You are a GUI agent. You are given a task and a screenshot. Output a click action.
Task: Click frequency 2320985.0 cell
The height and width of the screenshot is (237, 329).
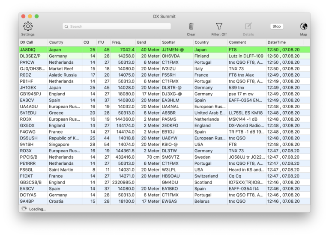click(x=123, y=182)
